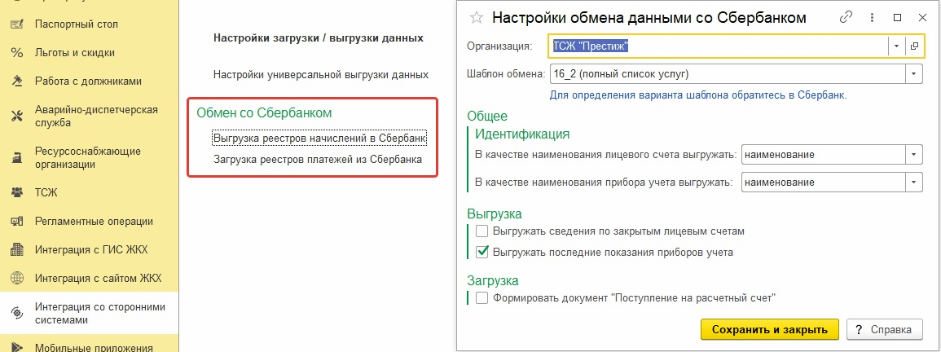
Task: Copy the link via the chain icon
Action: point(846,17)
